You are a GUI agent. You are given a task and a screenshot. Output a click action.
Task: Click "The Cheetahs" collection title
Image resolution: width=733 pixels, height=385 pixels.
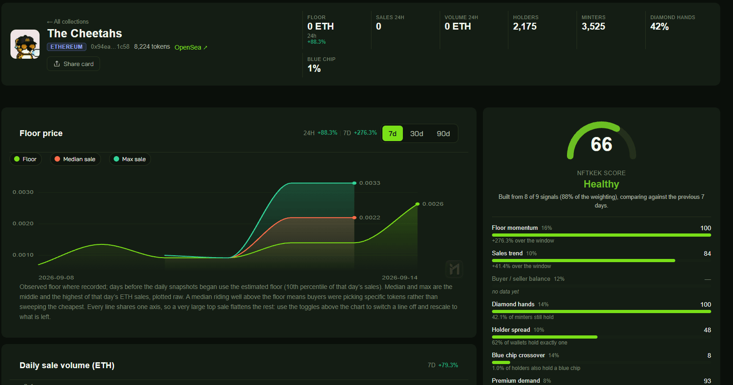coord(85,33)
